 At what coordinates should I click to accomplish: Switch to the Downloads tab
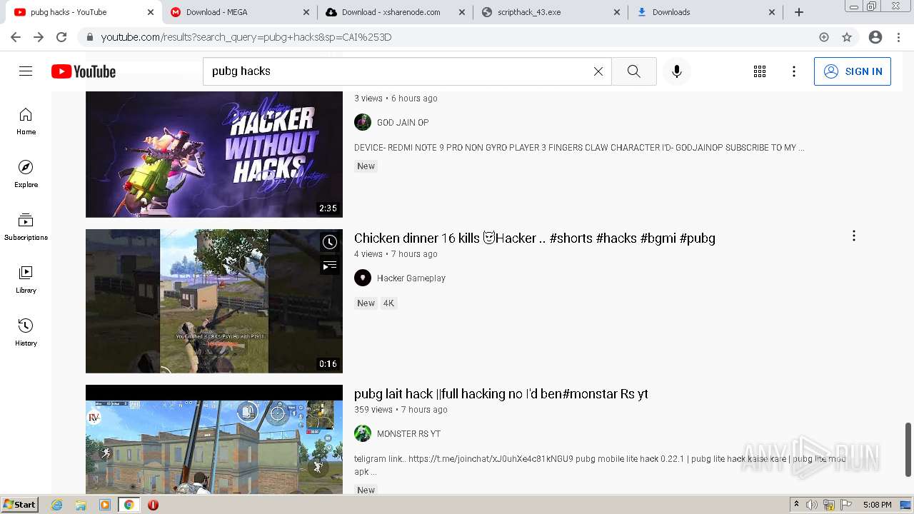[705, 12]
